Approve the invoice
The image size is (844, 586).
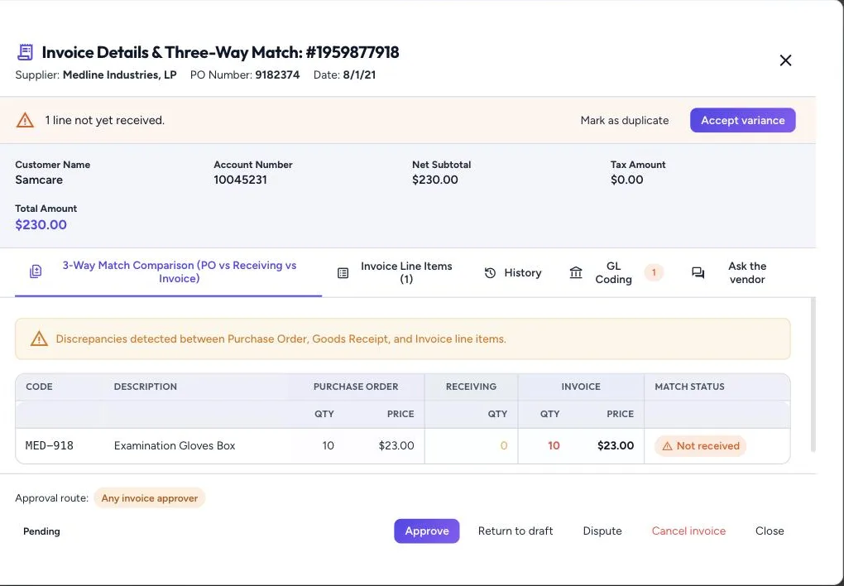[x=427, y=531]
